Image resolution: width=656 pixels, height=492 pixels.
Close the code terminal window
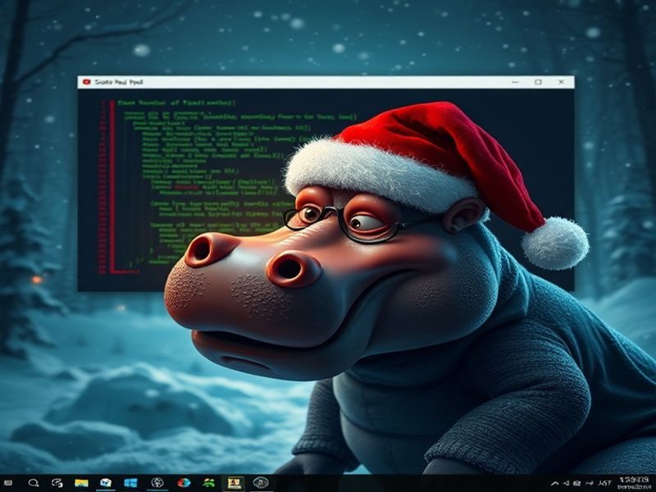(x=561, y=82)
